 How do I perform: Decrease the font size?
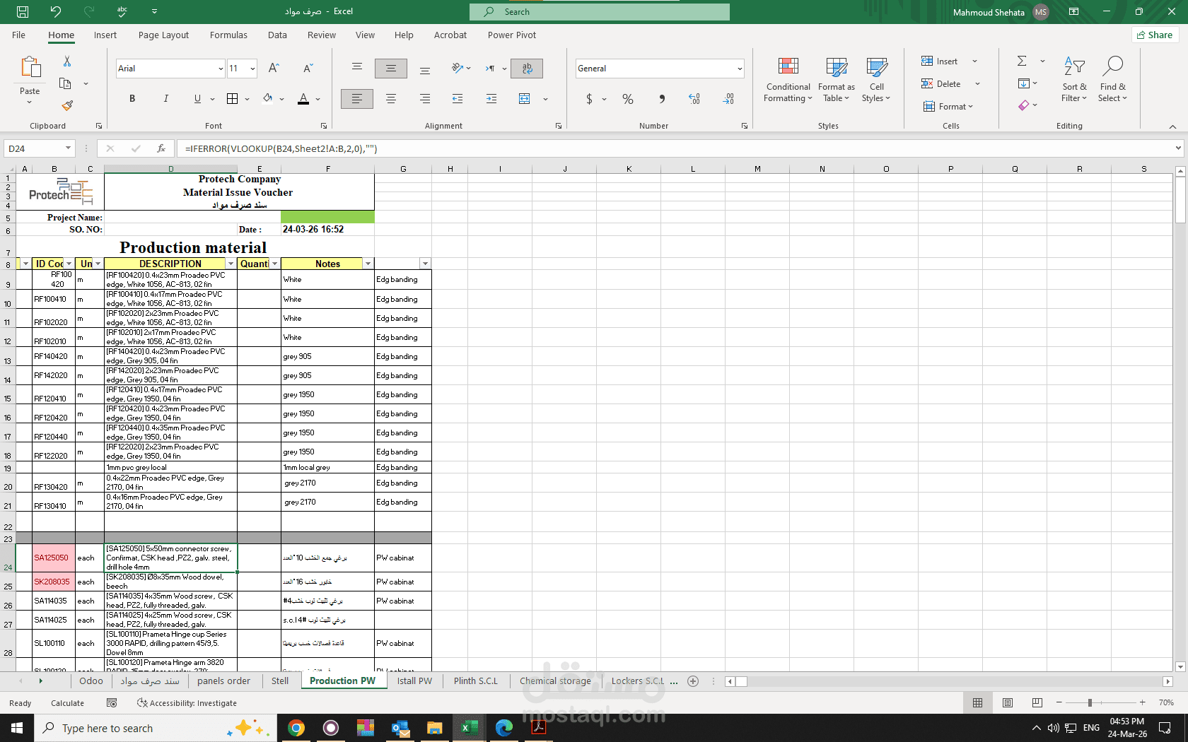[308, 69]
